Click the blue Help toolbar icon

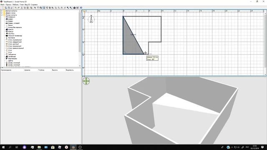pos(81,7)
